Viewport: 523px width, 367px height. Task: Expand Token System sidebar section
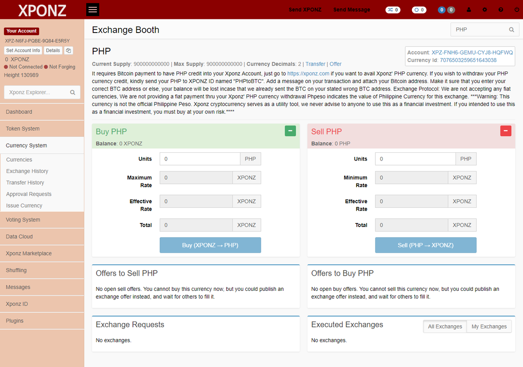[x=42, y=129]
